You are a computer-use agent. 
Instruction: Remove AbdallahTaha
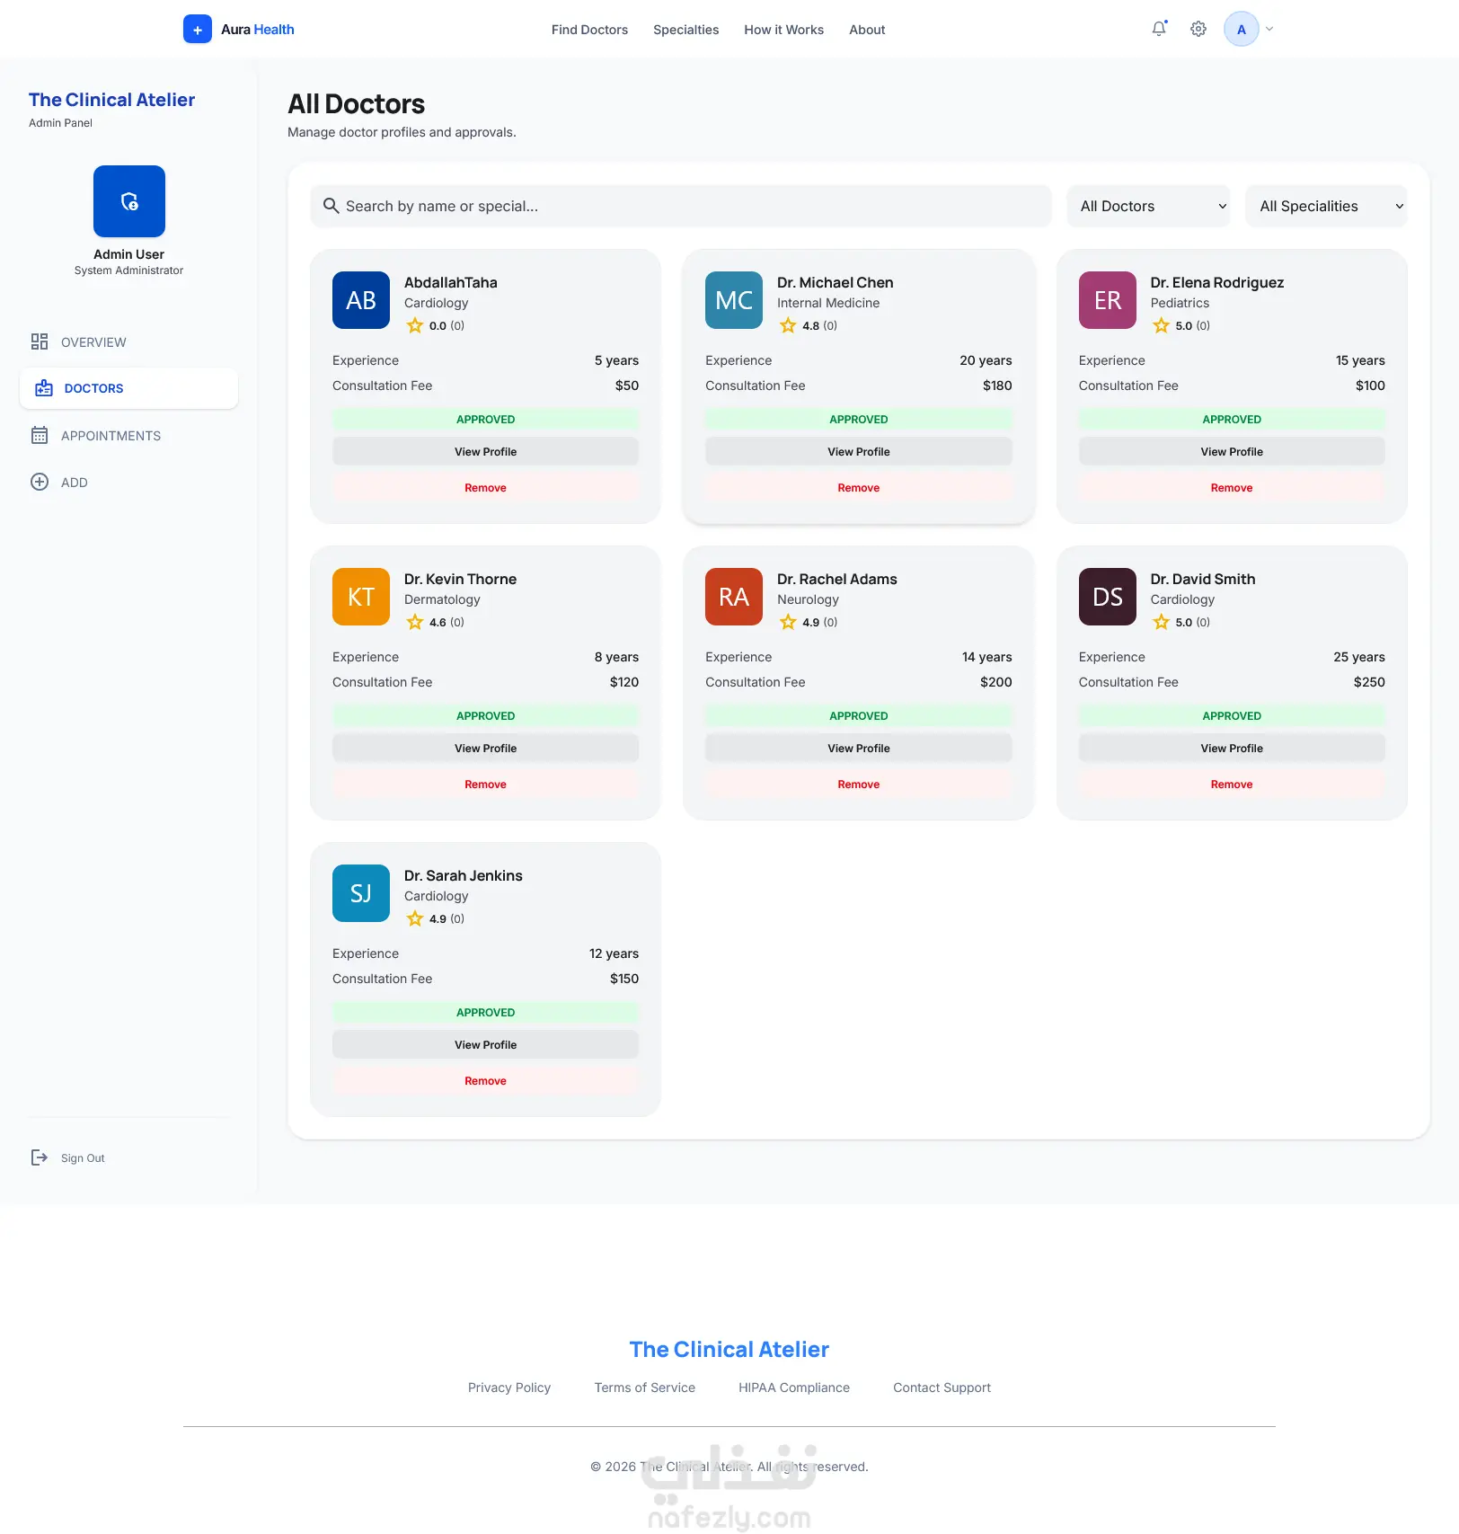485,487
